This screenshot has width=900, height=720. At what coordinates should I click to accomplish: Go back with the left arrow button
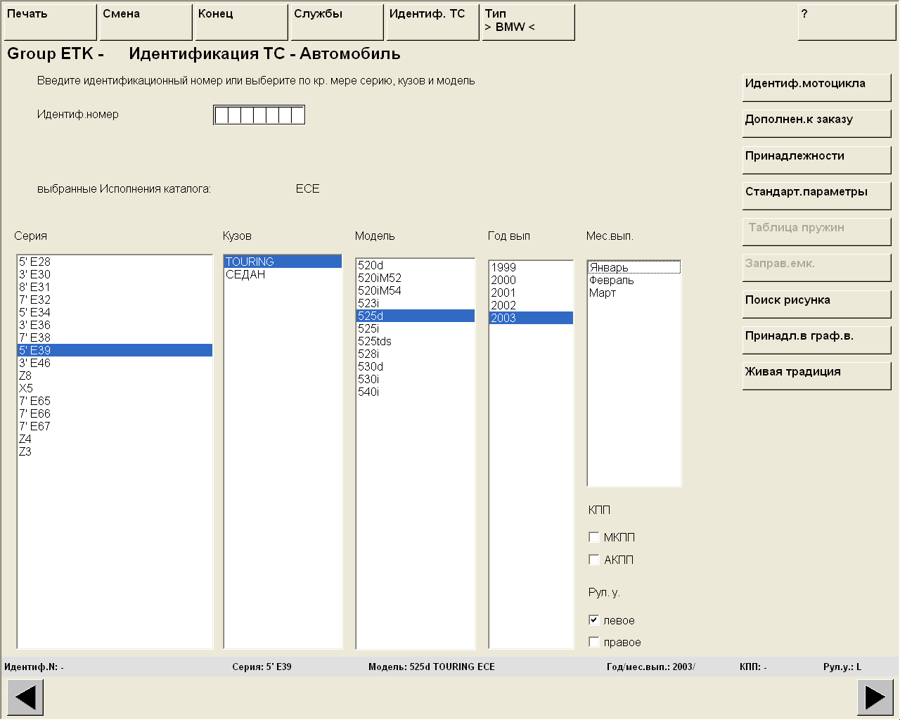(x=25, y=697)
